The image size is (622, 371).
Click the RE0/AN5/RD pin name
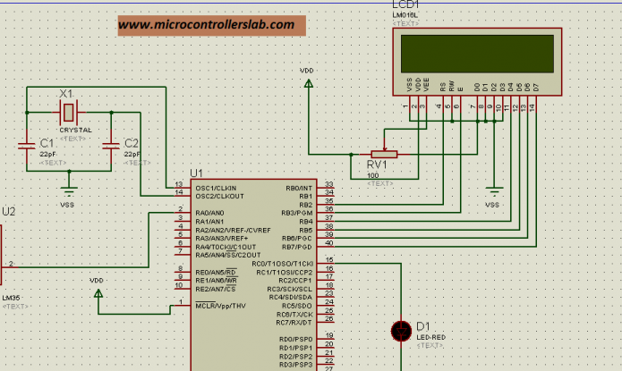216,273
